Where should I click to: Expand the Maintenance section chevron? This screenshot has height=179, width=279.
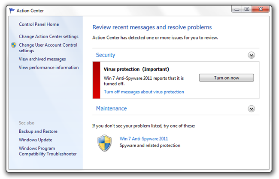pos(251,109)
